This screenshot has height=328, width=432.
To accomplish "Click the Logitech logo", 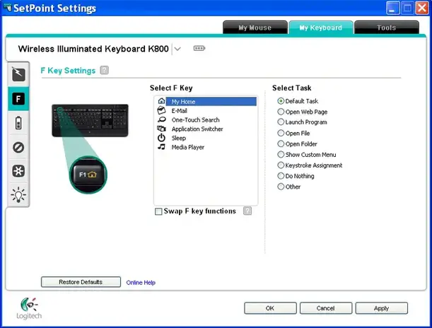I will tap(29, 308).
